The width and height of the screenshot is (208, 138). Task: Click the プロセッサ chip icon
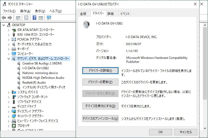(x=14, y=126)
